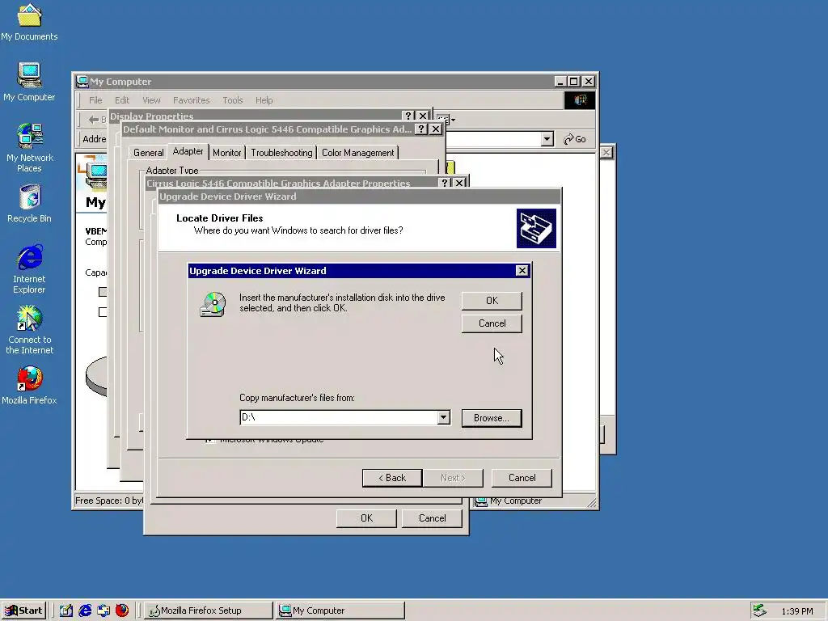Click Show Desktop quick launch icon
The width and height of the screenshot is (828, 621).
coord(66,610)
